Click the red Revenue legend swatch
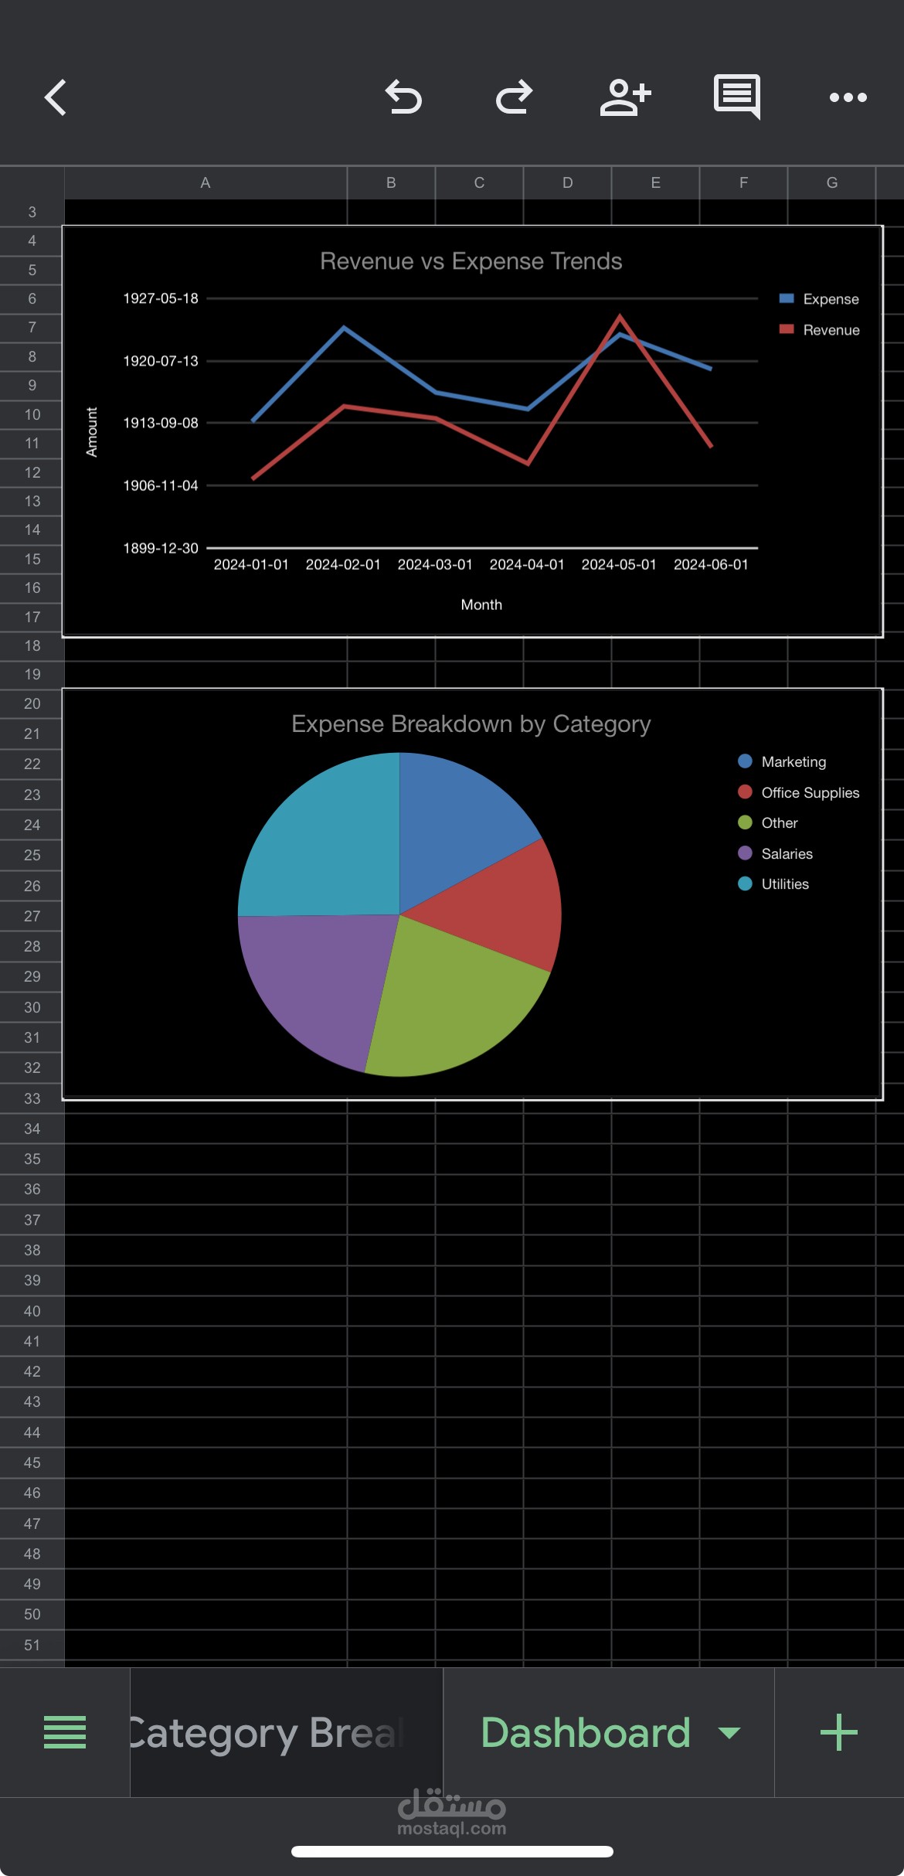Viewport: 904px width, 1876px height. pos(787,329)
